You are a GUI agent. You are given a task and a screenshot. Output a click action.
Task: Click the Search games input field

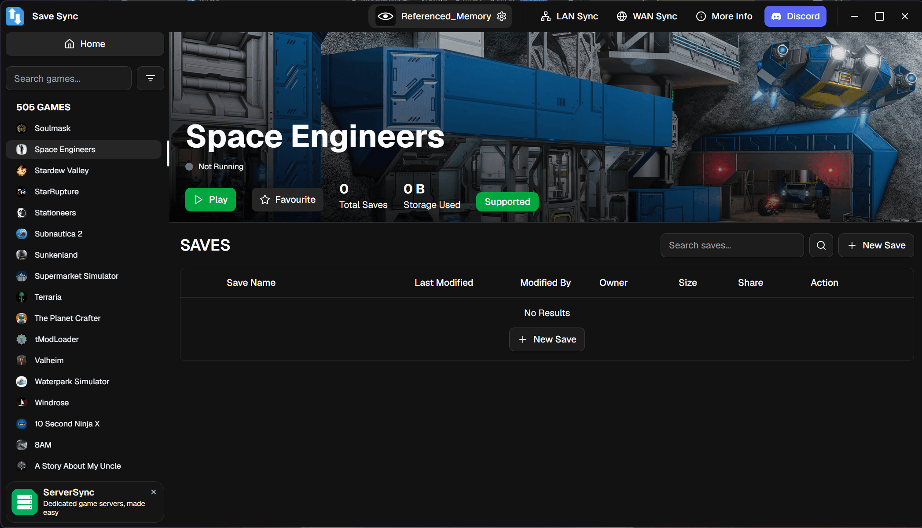coord(69,79)
